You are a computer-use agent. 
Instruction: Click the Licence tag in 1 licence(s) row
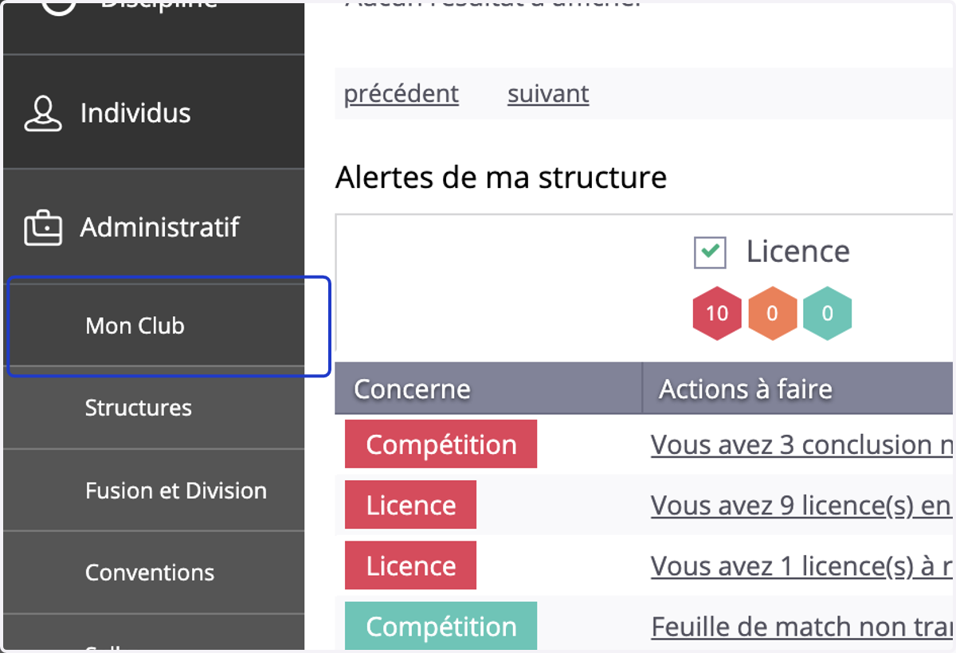pos(410,565)
